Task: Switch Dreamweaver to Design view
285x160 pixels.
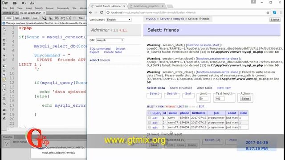Action: (x=26, y=18)
